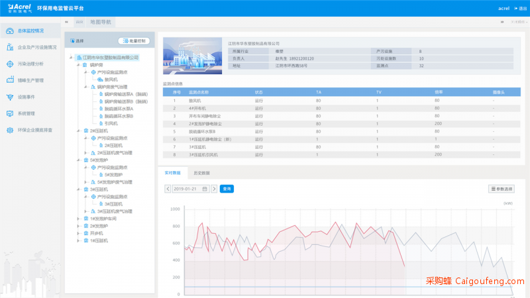The width and height of the screenshot is (530, 298).
Task: Select 锅炉房输送泵A（脱硝） in tree
Action: [x=126, y=94]
